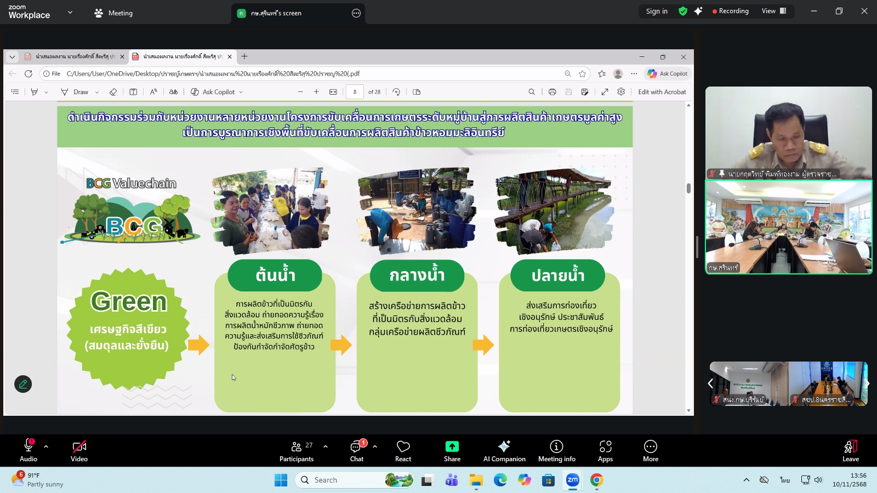Click the Sign in button
Screen dimensions: 877x493
coord(656,10)
